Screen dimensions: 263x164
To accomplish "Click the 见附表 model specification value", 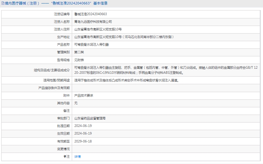I will (79, 60).
